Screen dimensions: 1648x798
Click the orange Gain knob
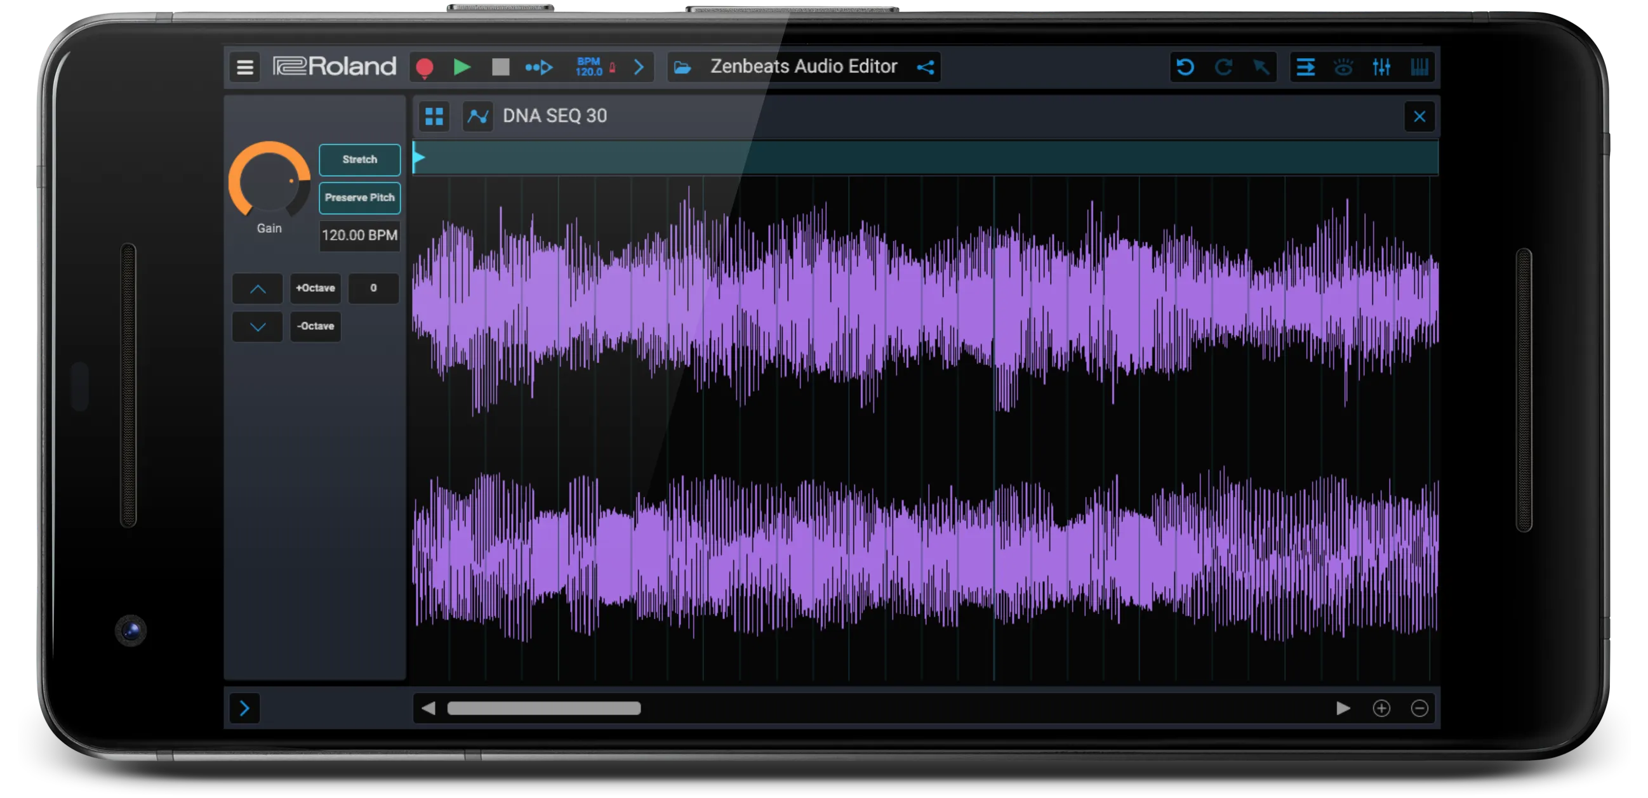pyautogui.click(x=269, y=181)
